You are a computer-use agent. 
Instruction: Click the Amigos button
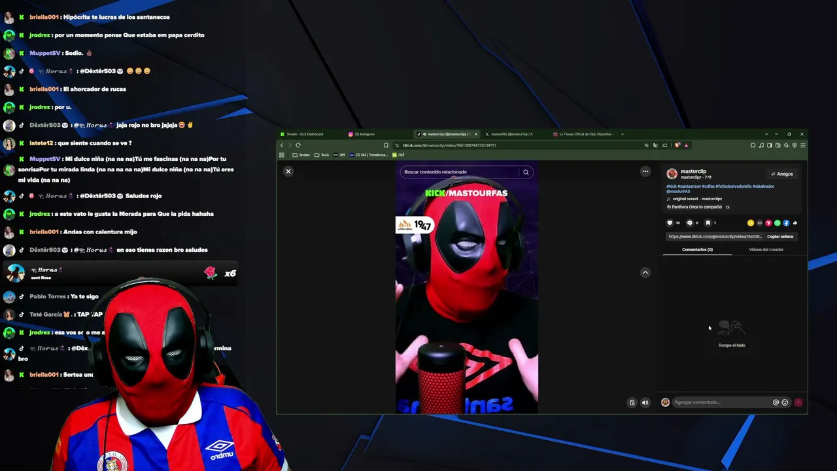(782, 174)
